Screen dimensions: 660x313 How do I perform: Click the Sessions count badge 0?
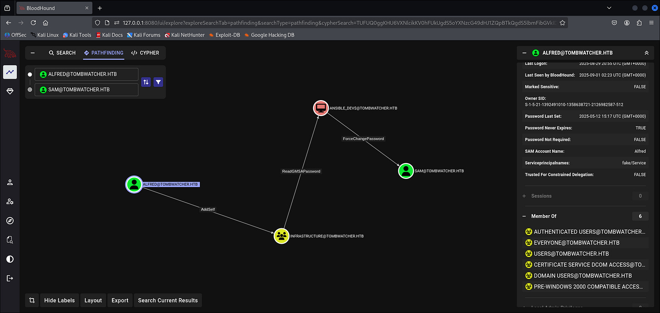640,196
